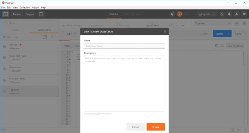249x133 pixels.
Task: Filter collections by Me
Action: point(9,37)
